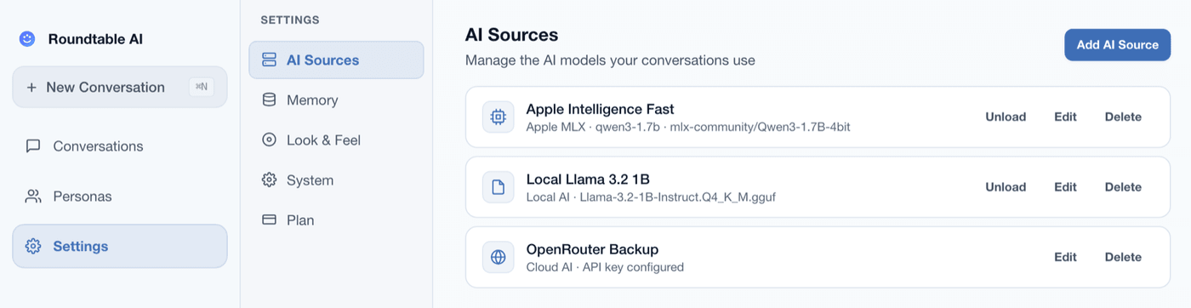Click the OpenRouter Backup title text
The height and width of the screenshot is (308, 1191).
tap(592, 249)
